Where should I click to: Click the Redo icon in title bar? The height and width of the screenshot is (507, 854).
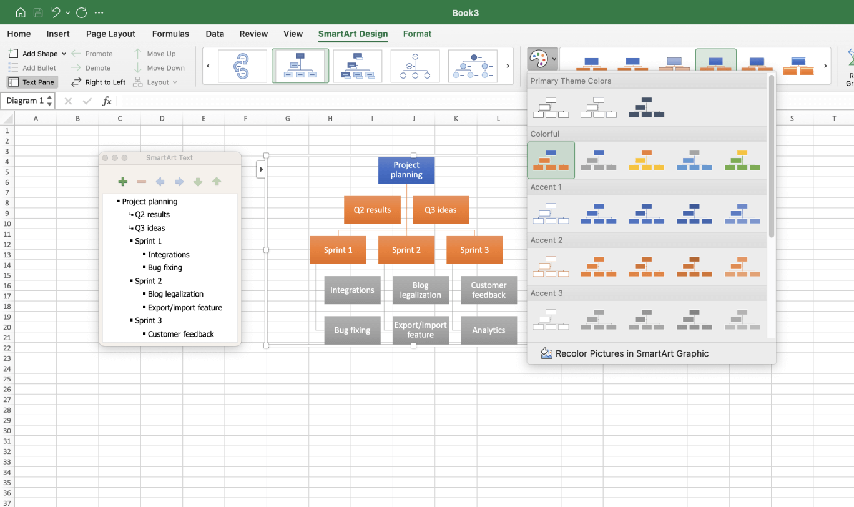click(x=81, y=12)
